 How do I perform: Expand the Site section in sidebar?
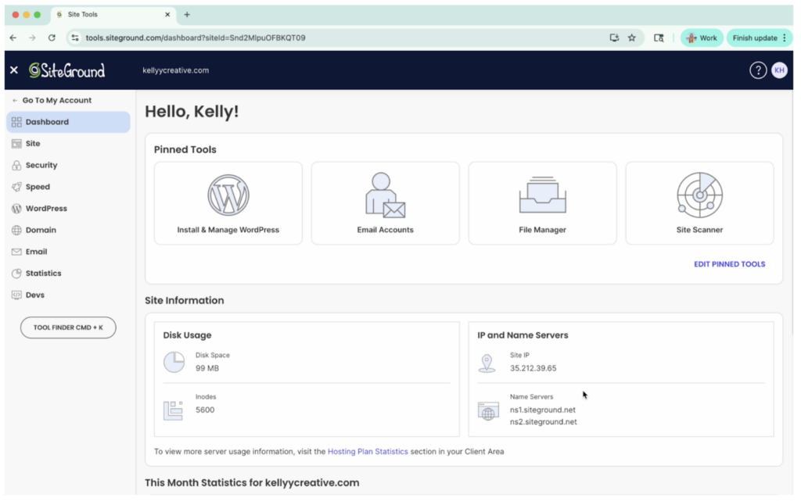point(33,144)
